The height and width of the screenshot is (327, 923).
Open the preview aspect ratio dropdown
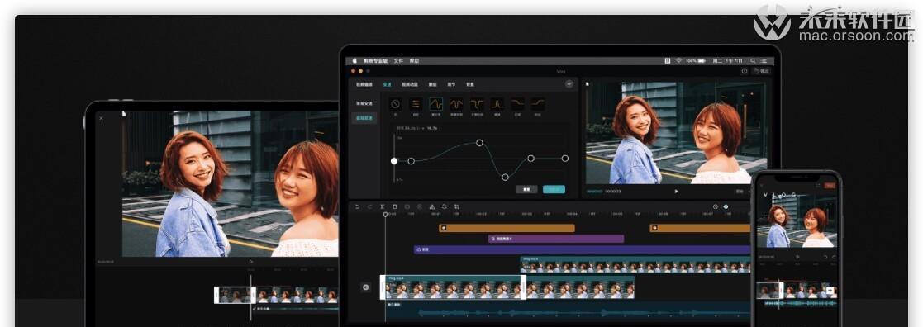click(x=740, y=191)
